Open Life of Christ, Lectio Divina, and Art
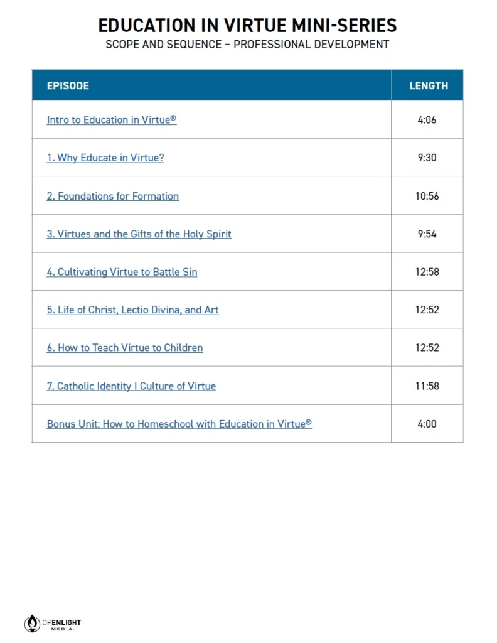This screenshot has width=497, height=643. coord(132,310)
